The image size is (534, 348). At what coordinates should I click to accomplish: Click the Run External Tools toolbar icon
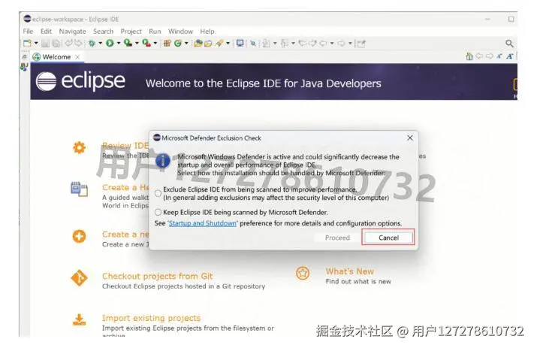tap(146, 43)
